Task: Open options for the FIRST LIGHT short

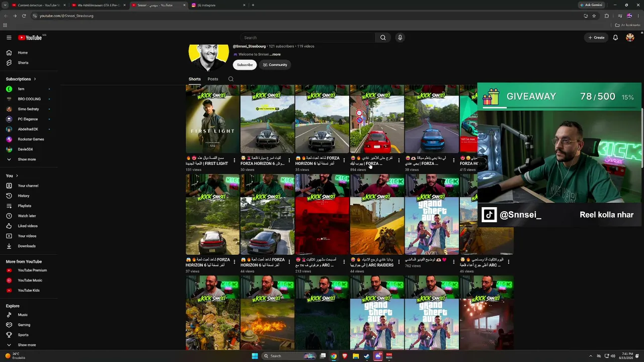Action: (234, 161)
